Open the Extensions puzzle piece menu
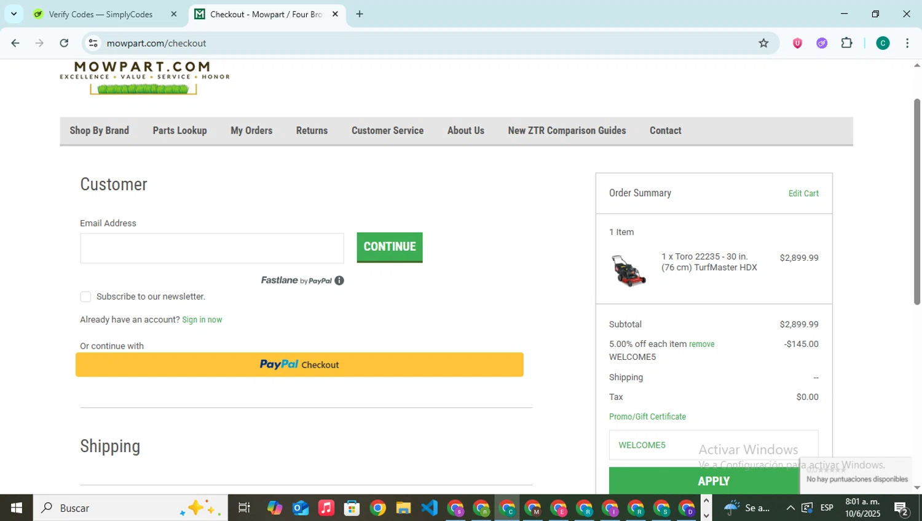The image size is (922, 521). coord(846,43)
